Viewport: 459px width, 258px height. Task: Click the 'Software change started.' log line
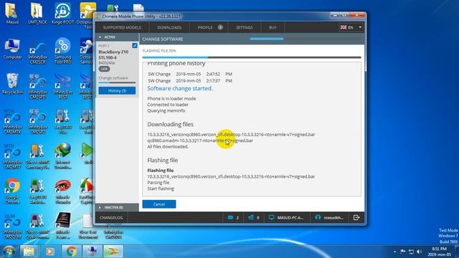pyautogui.click(x=180, y=88)
